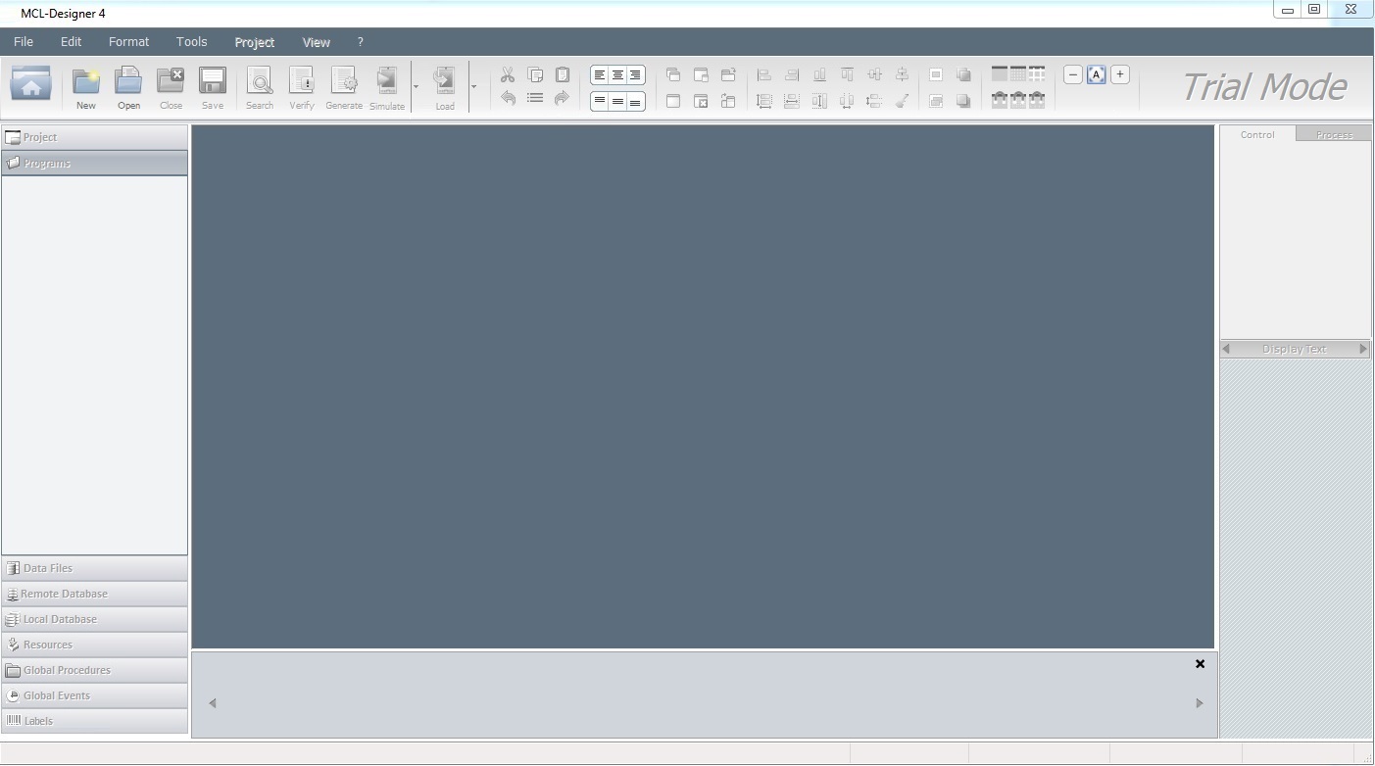Click the right arrow beside Display Text

point(1362,349)
